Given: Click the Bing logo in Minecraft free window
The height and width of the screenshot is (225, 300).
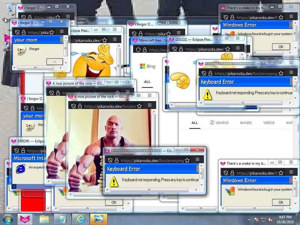Looking at the screenshot, I should click(x=148, y=67).
